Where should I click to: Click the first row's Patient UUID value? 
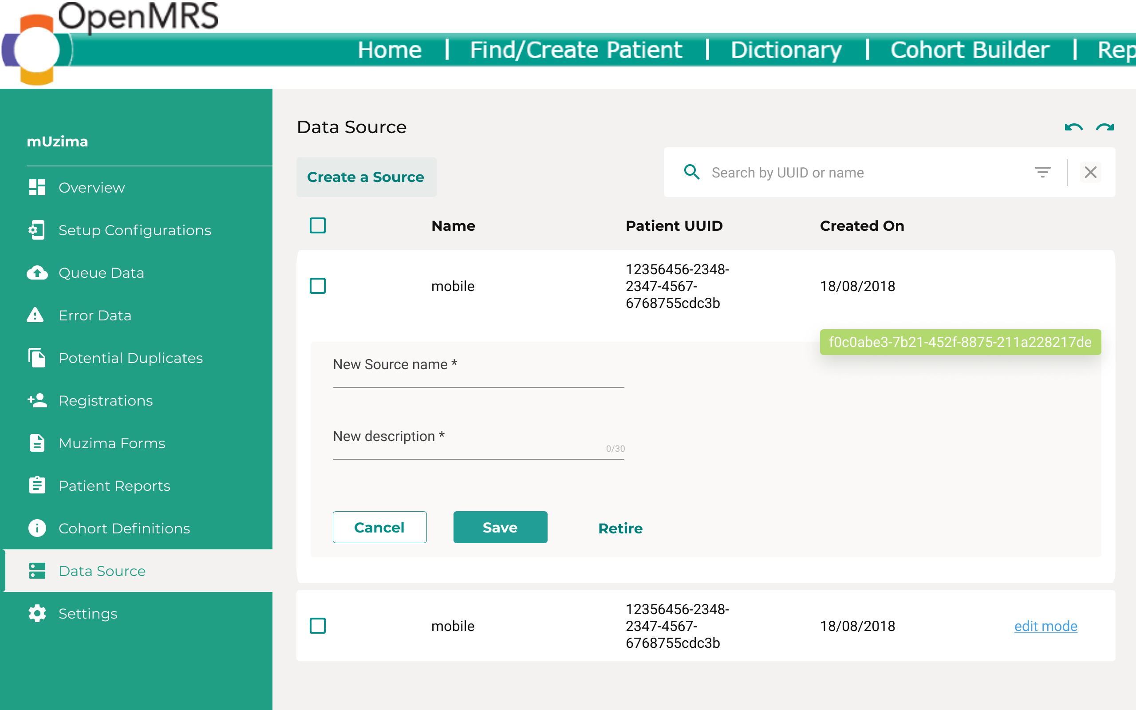click(x=677, y=286)
